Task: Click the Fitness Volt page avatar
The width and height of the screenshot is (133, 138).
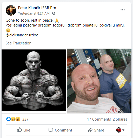Action: [118, 130]
